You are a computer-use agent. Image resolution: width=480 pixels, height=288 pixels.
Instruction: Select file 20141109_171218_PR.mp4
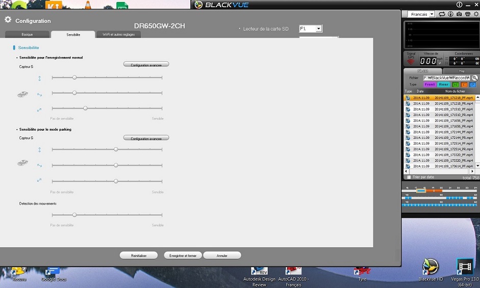[440, 103]
